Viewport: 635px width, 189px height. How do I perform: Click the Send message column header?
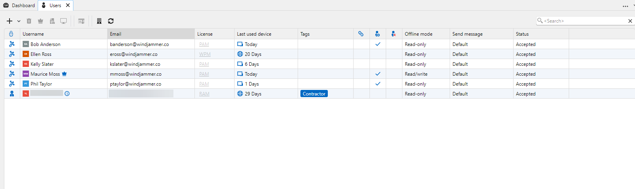pyautogui.click(x=481, y=34)
